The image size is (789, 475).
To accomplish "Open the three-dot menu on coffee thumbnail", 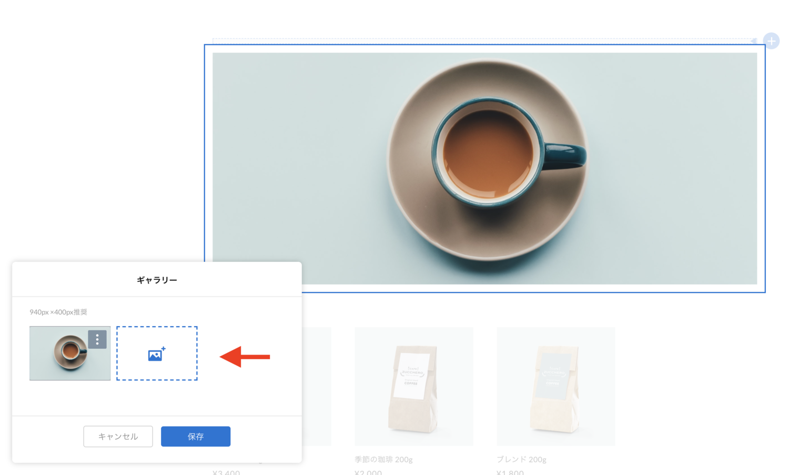I will click(x=97, y=339).
